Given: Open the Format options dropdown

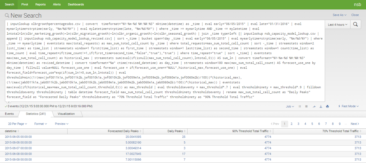Looking at the screenshot, I should click(41, 124).
